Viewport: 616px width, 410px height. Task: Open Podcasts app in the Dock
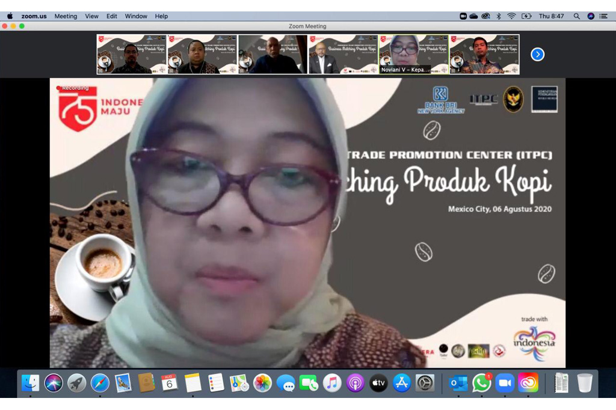click(x=355, y=383)
